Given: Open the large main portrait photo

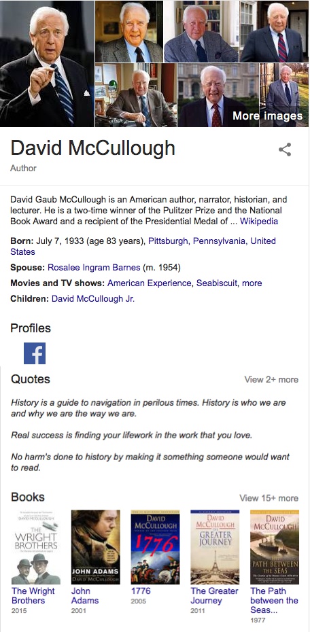Looking at the screenshot, I should click(47, 63).
